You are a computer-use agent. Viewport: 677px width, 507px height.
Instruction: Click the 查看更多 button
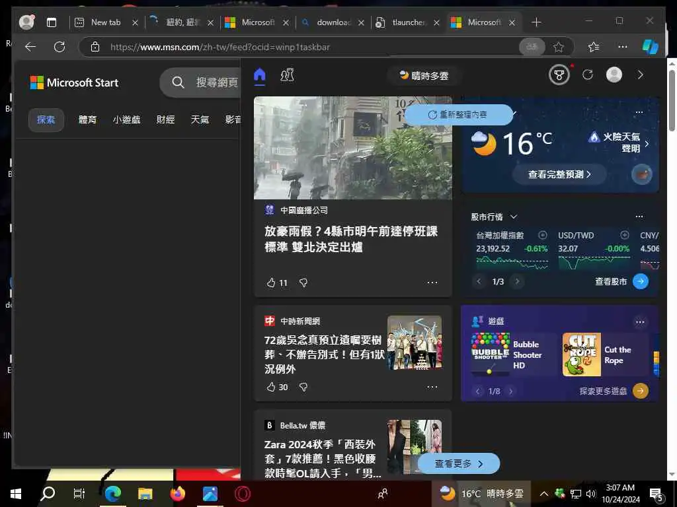click(x=459, y=464)
